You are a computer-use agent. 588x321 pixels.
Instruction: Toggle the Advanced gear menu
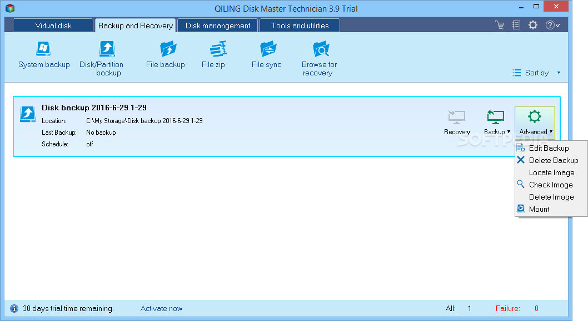pos(535,123)
